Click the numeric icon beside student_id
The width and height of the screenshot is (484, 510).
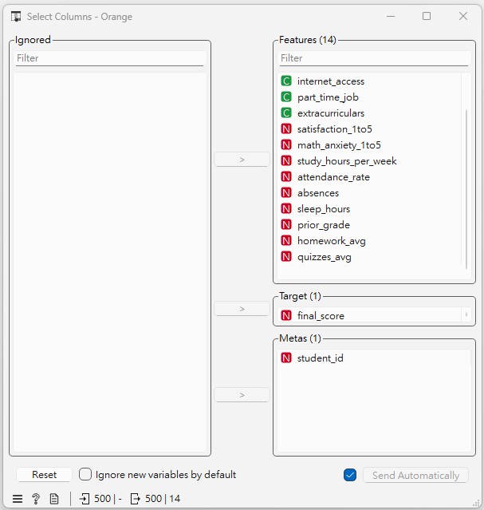click(286, 358)
